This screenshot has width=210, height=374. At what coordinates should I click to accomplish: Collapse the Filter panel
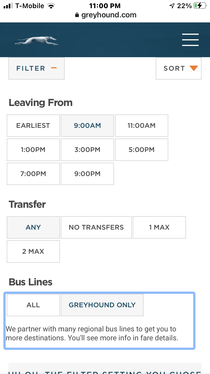click(x=36, y=68)
